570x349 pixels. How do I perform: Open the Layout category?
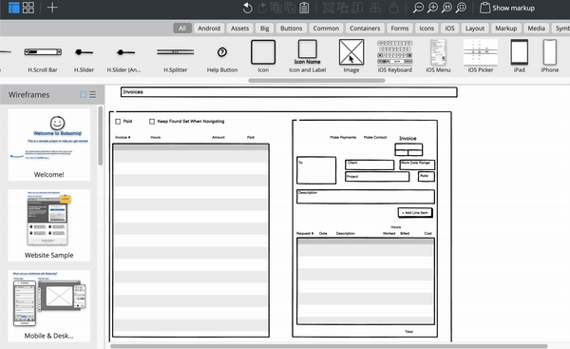click(x=475, y=28)
